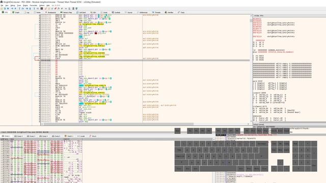The image size is (326, 183).
Task: Click the Execute Till Return toolbar icon
Action: tap(35, 9)
